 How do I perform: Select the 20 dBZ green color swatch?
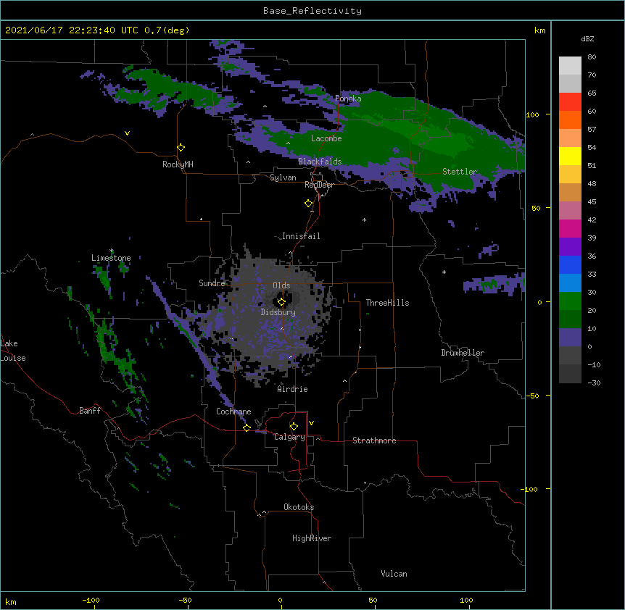(x=570, y=319)
